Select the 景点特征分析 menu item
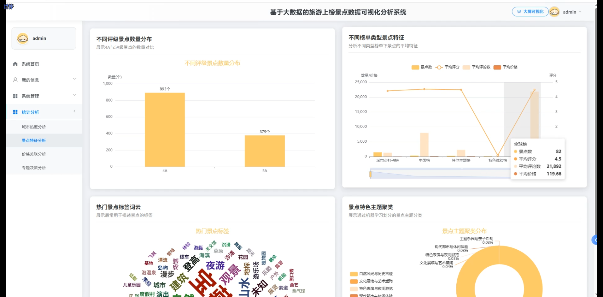 click(x=44, y=140)
